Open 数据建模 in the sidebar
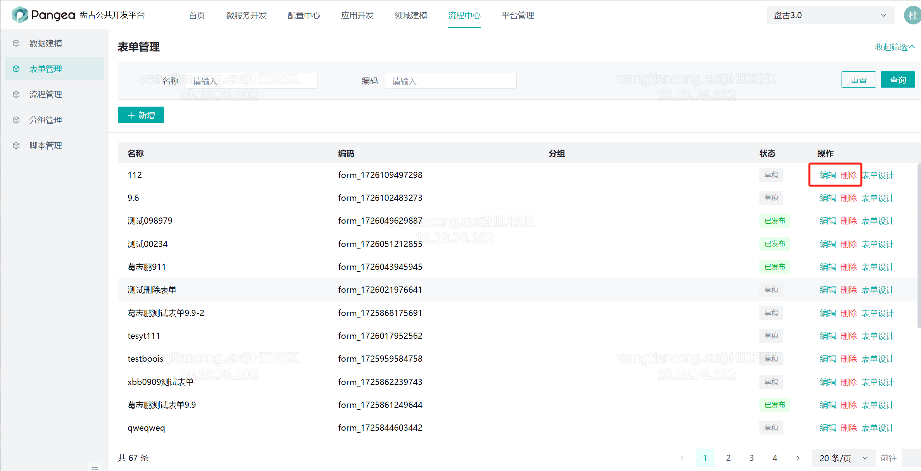The width and height of the screenshot is (921, 471). pyautogui.click(x=55, y=43)
